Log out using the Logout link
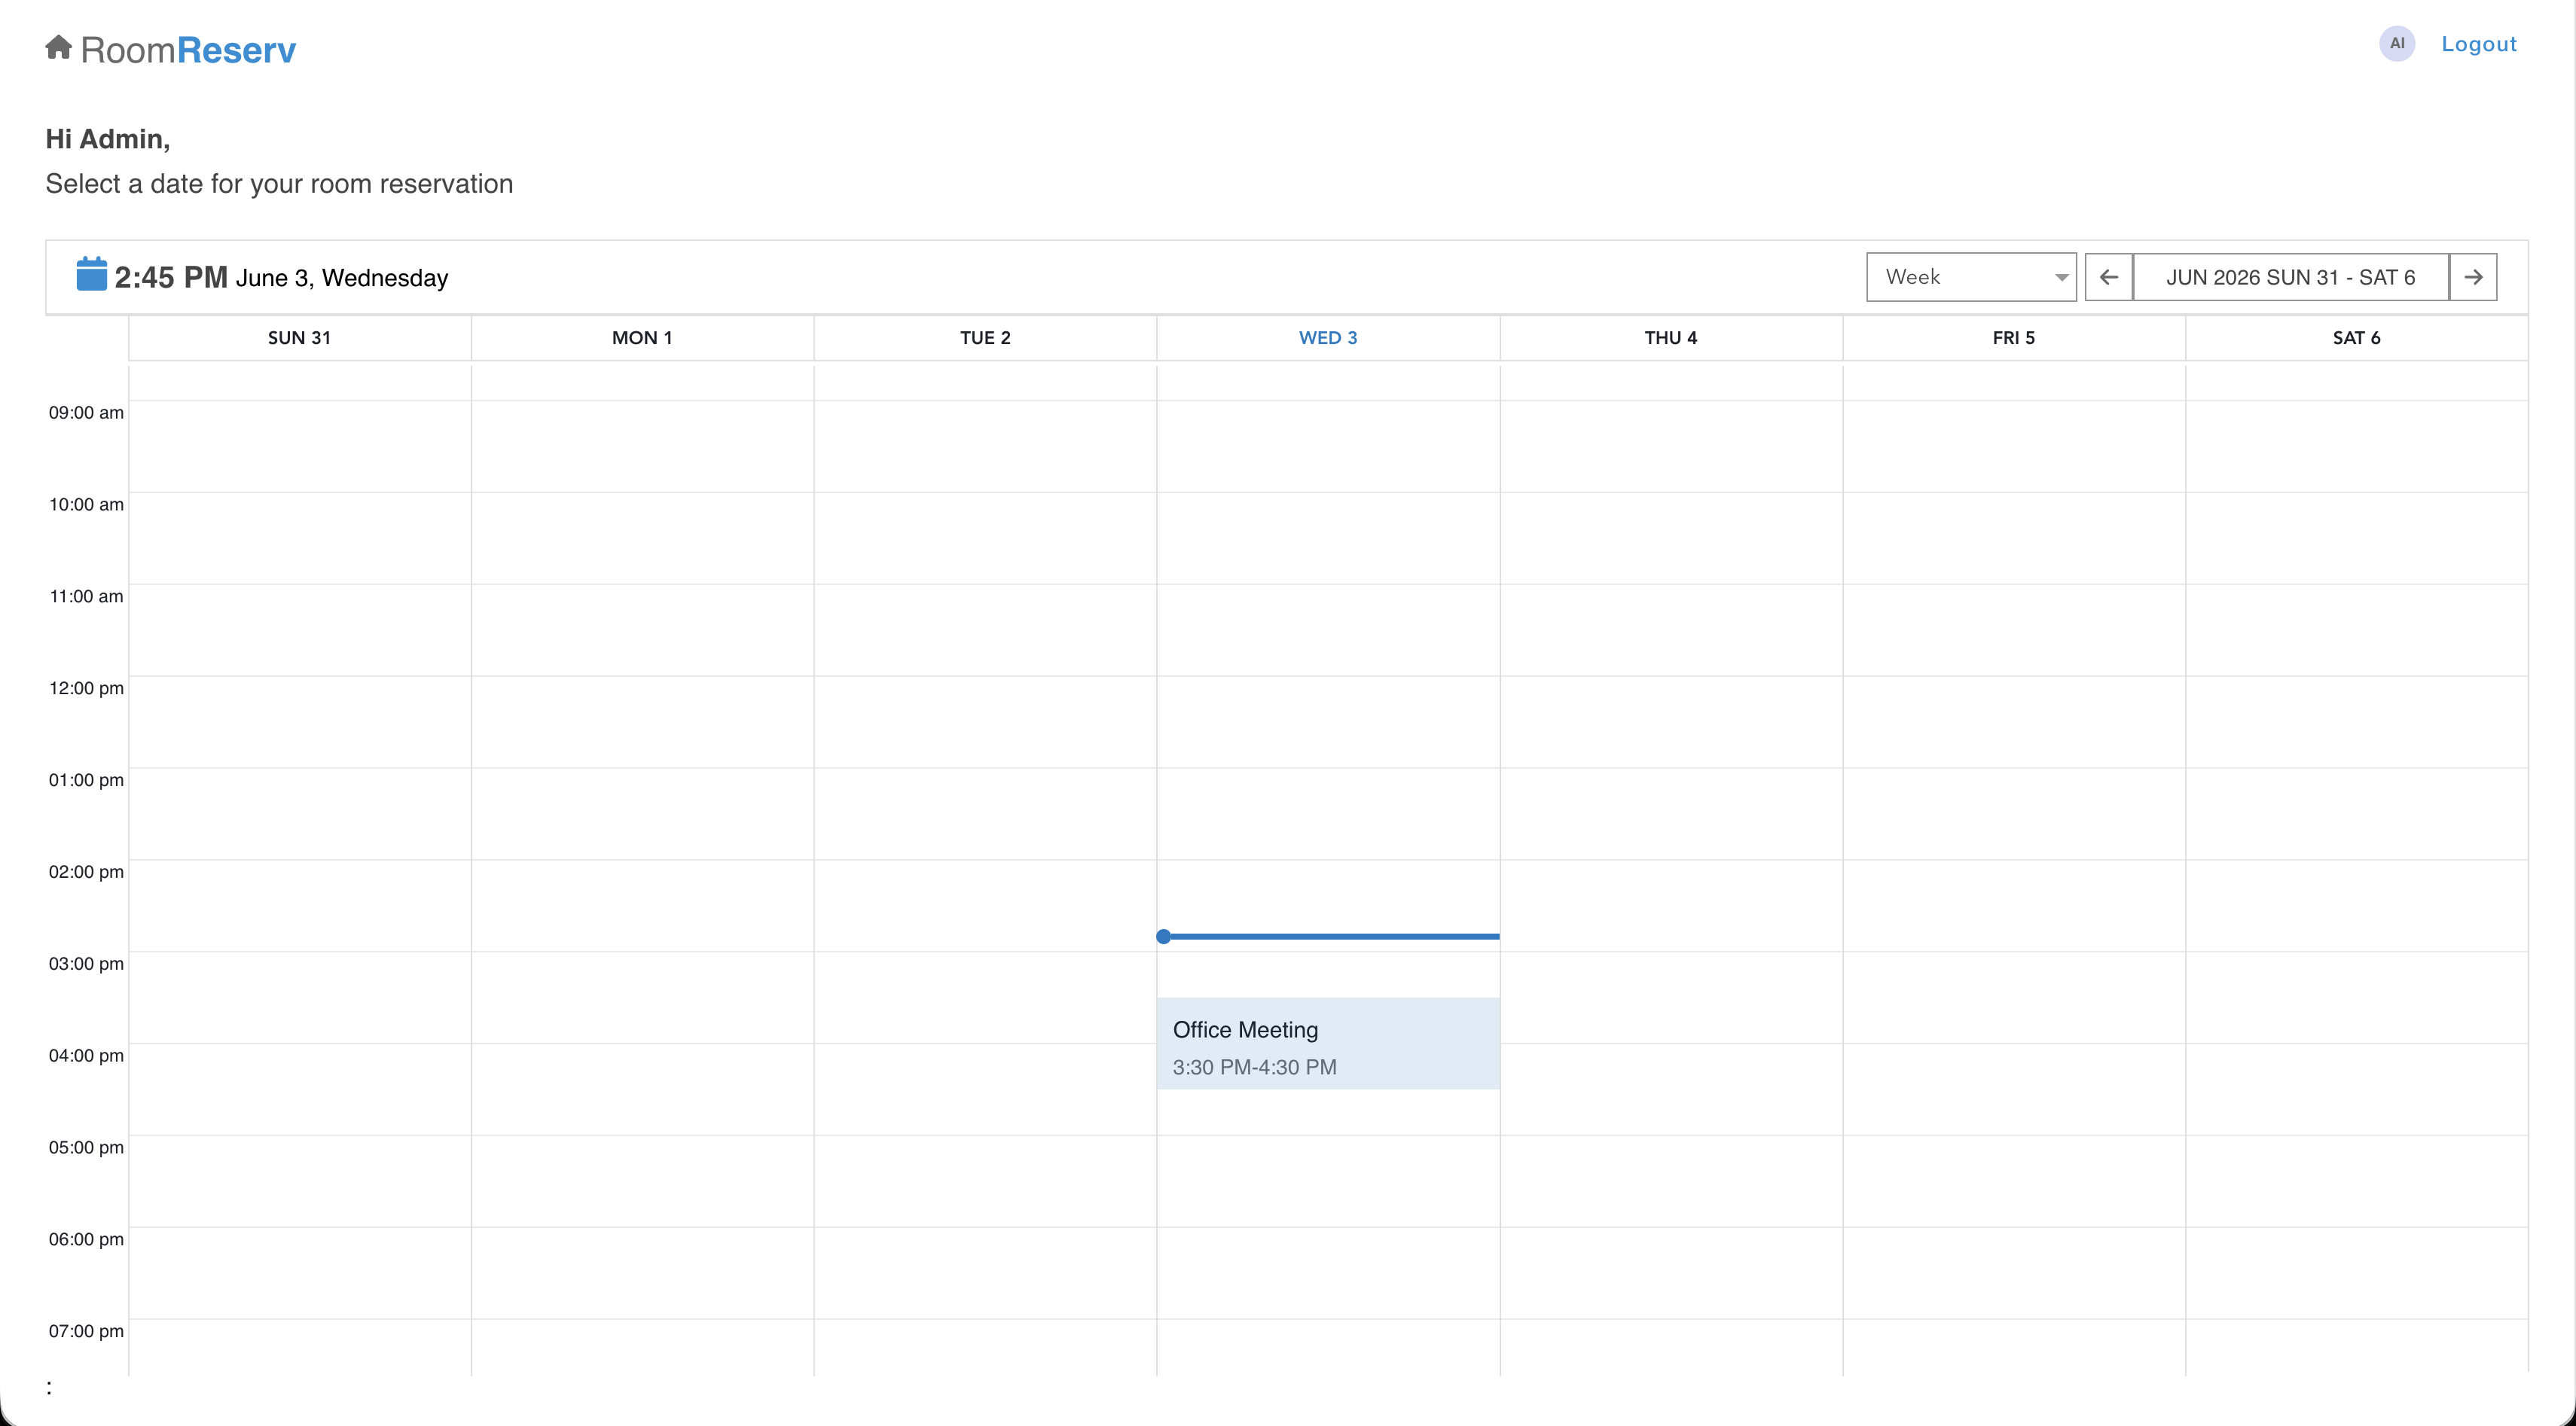 [x=2478, y=44]
